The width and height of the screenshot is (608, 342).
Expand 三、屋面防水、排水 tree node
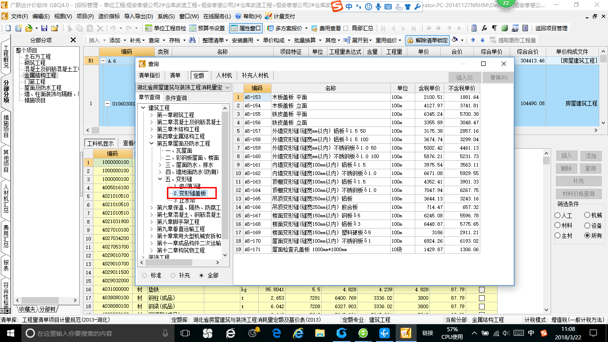(x=161, y=165)
